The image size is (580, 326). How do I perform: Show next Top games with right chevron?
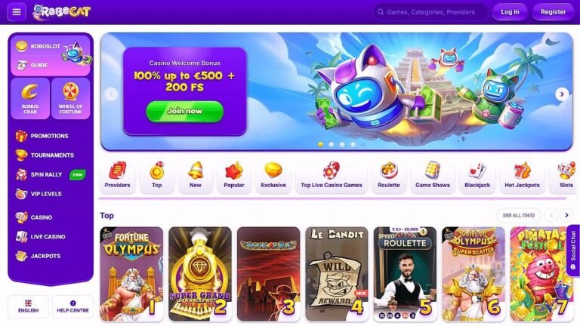566,215
